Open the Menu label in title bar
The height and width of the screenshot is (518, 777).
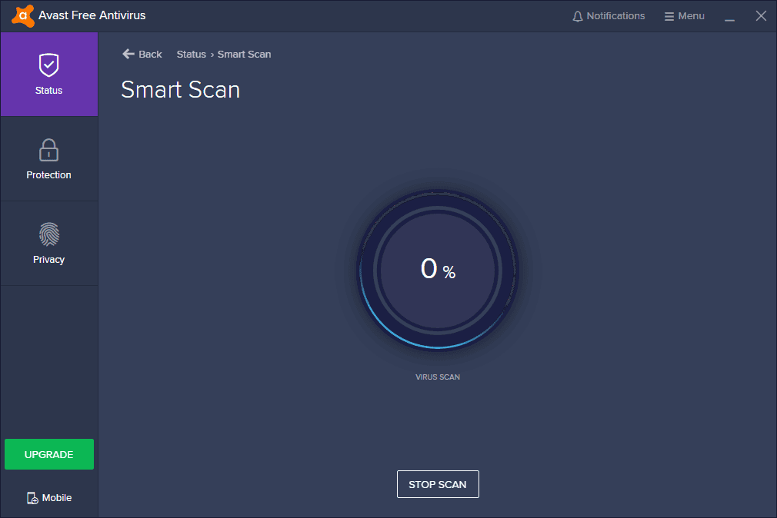tap(691, 16)
